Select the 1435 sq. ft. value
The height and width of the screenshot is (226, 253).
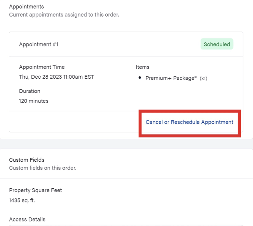(x=22, y=200)
